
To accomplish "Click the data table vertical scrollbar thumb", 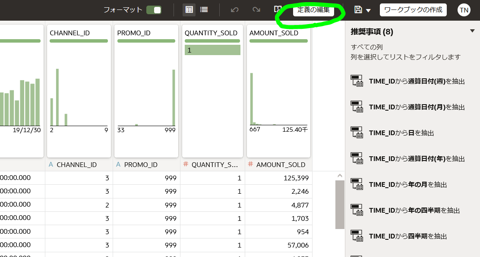I will coord(340,204).
